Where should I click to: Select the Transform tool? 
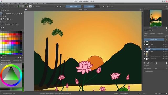(1, 16)
